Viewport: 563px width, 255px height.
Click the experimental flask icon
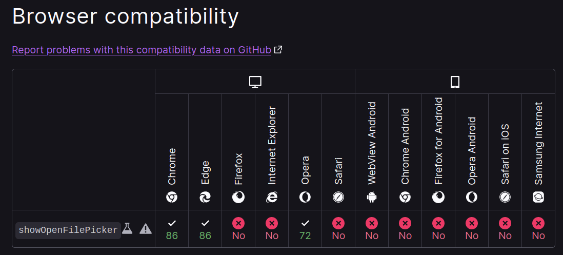tap(127, 228)
